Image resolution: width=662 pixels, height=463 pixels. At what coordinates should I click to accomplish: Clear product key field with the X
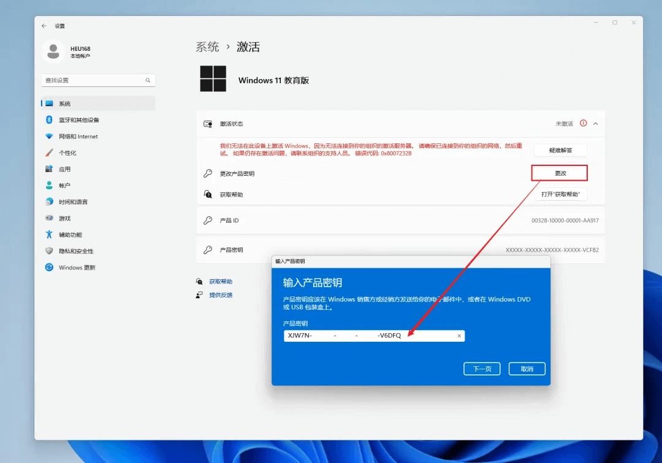coord(459,336)
